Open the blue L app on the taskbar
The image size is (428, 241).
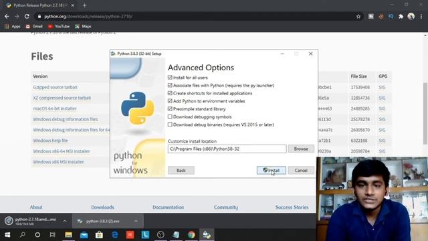click(145, 235)
